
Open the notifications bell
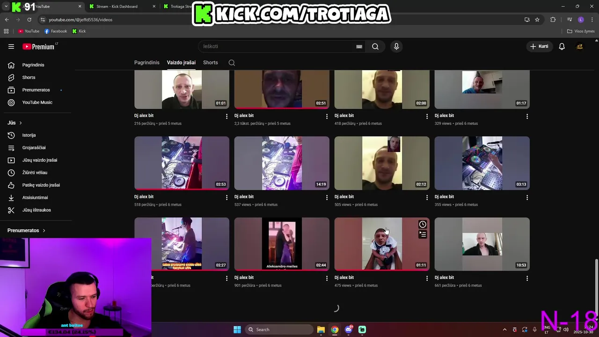(x=562, y=46)
